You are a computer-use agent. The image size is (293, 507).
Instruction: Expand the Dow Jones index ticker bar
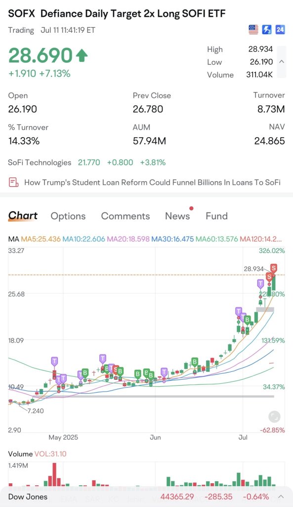tap(281, 497)
